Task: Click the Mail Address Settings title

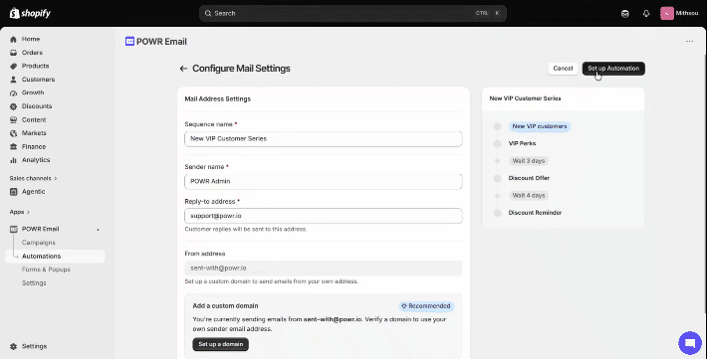Action: tap(217, 98)
